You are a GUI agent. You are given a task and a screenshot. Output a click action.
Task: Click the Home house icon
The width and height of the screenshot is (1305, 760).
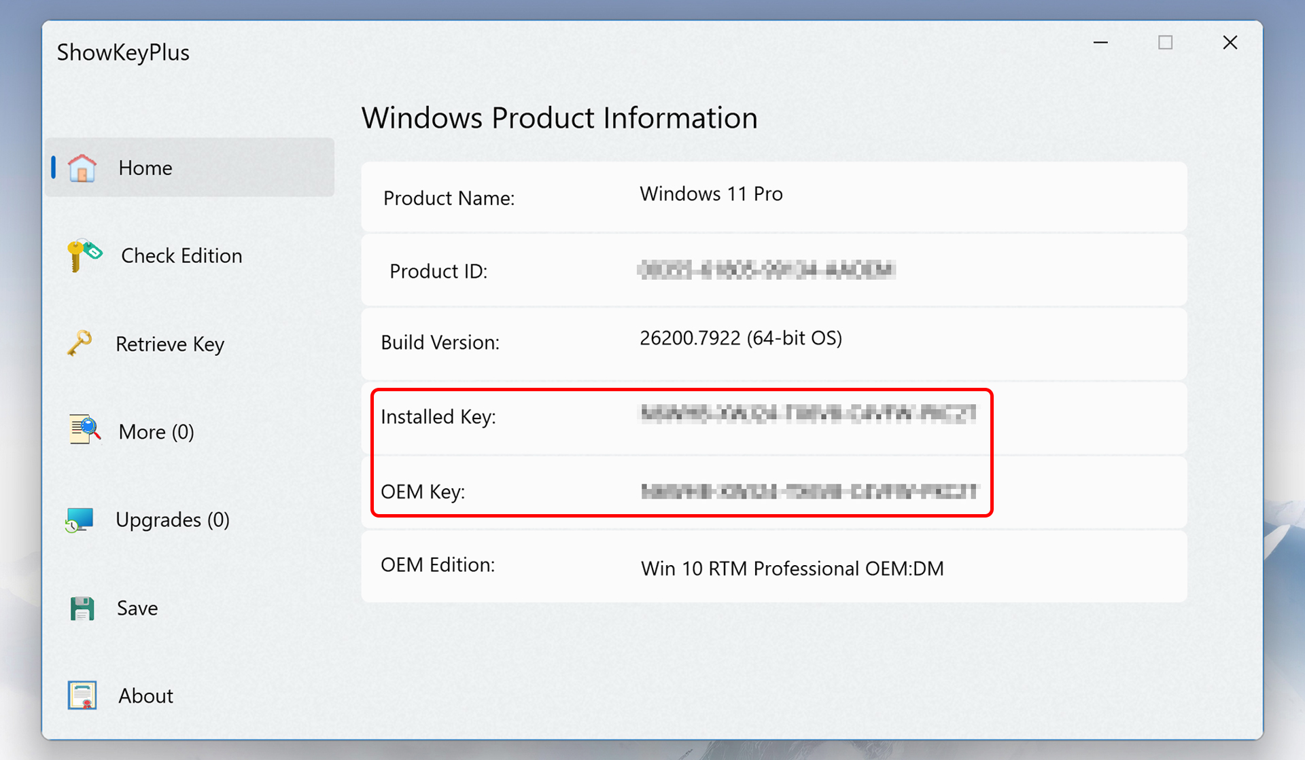tap(82, 168)
